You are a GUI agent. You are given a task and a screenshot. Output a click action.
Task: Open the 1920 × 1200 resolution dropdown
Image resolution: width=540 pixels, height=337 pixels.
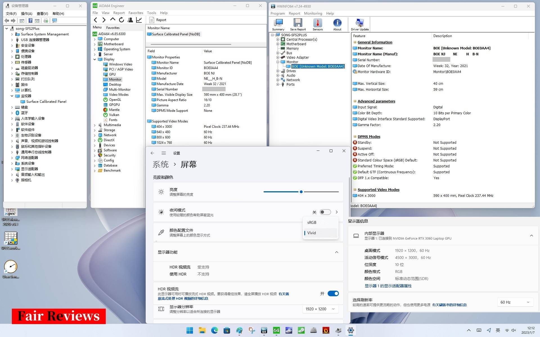(x=320, y=309)
